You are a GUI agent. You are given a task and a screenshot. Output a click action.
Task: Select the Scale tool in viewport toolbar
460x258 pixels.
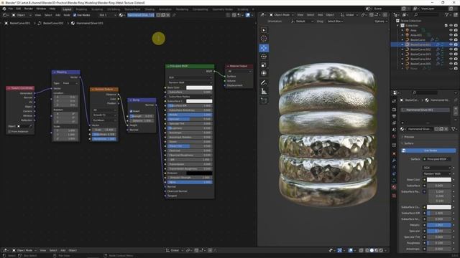(264, 65)
